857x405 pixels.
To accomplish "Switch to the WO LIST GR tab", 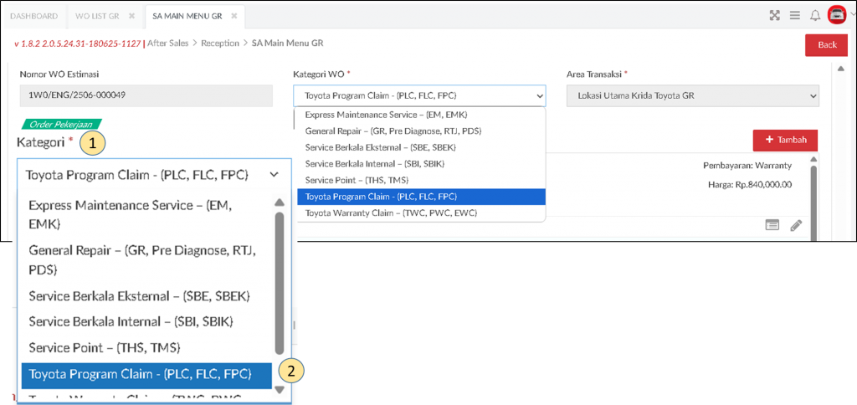I will 97,16.
